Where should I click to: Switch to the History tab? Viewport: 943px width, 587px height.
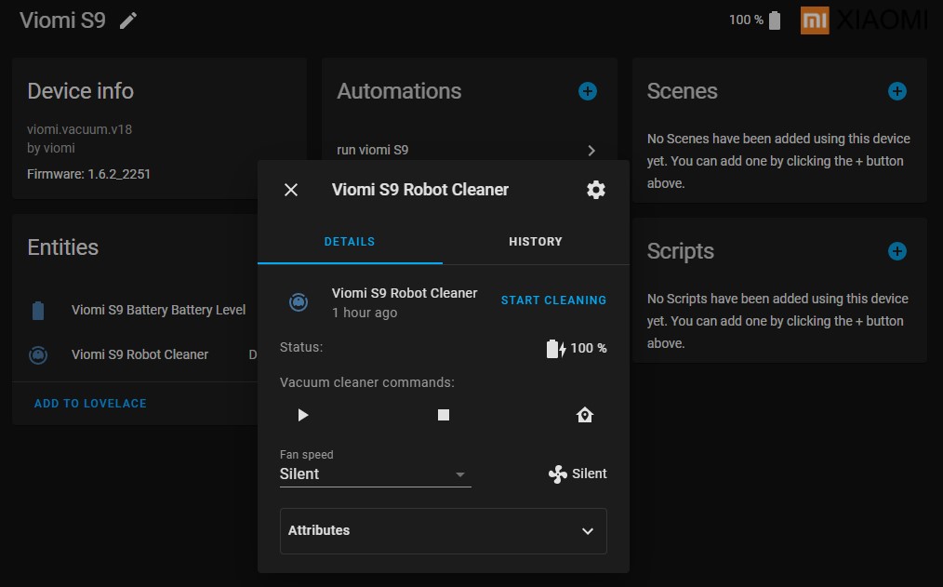point(536,242)
